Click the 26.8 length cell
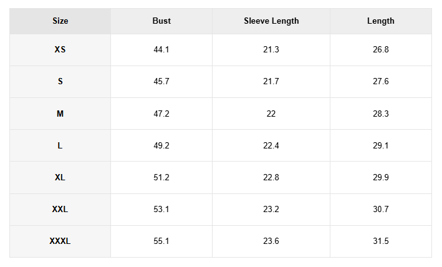Image resolution: width=442 pixels, height=267 pixels. (381, 50)
